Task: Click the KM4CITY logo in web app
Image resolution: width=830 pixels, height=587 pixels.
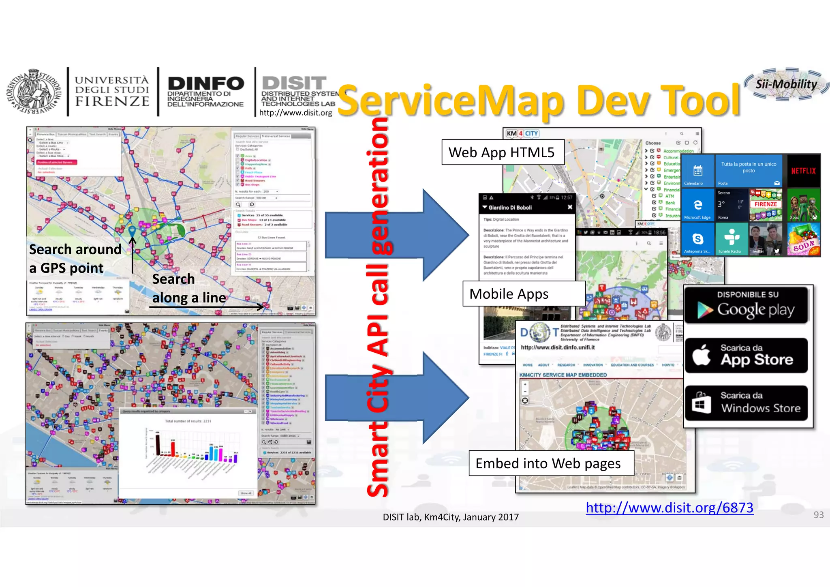Action: pyautogui.click(x=522, y=133)
